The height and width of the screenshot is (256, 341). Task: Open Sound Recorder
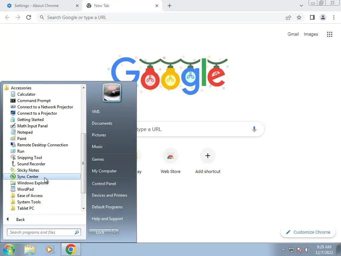31,164
